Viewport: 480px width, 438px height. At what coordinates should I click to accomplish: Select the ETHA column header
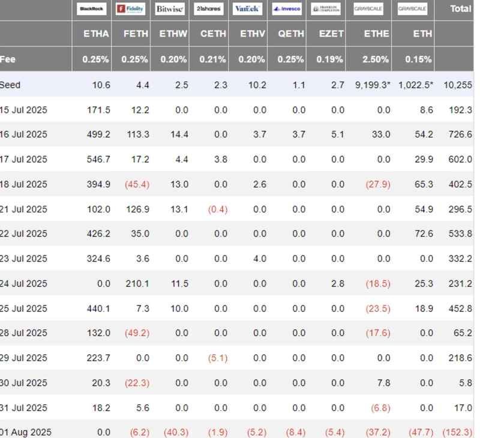pyautogui.click(x=96, y=34)
